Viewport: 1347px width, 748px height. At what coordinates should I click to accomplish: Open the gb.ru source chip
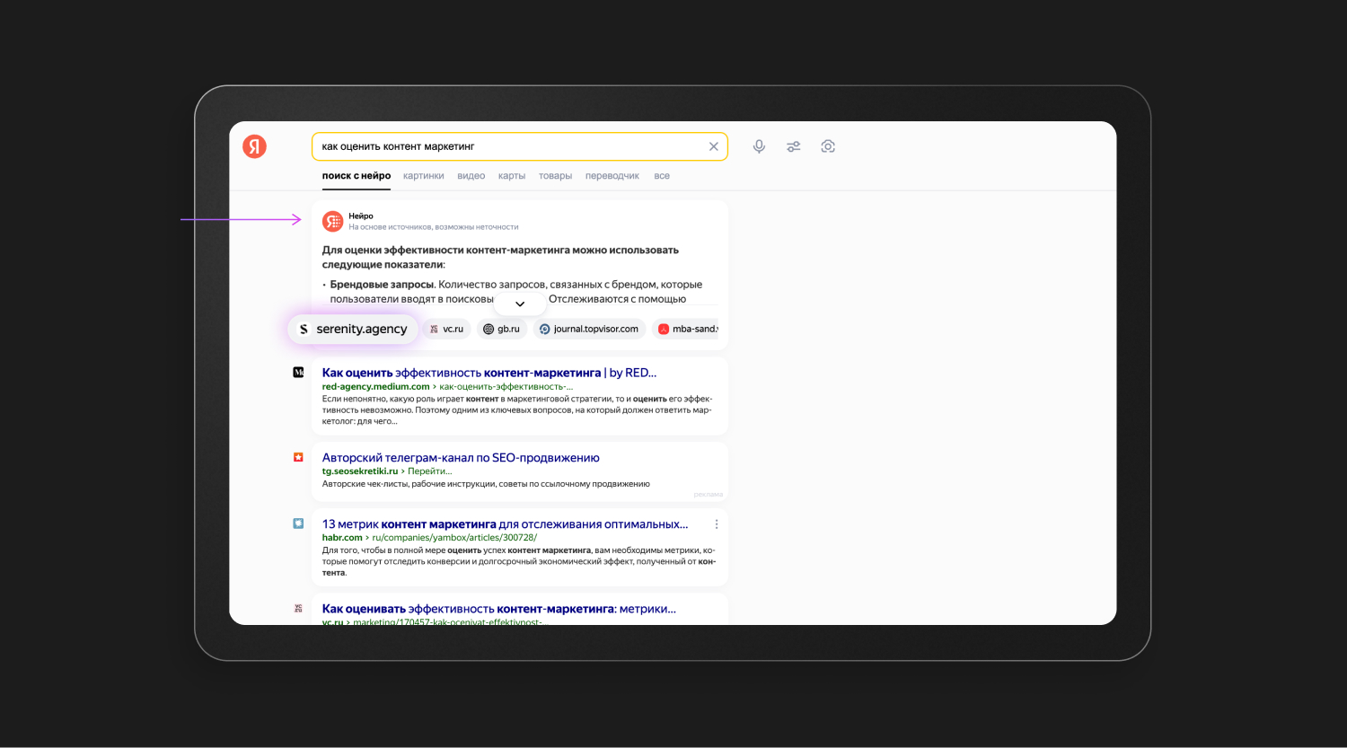coord(502,329)
